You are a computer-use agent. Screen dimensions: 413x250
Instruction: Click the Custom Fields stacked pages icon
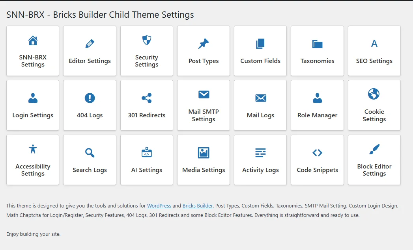(x=260, y=44)
